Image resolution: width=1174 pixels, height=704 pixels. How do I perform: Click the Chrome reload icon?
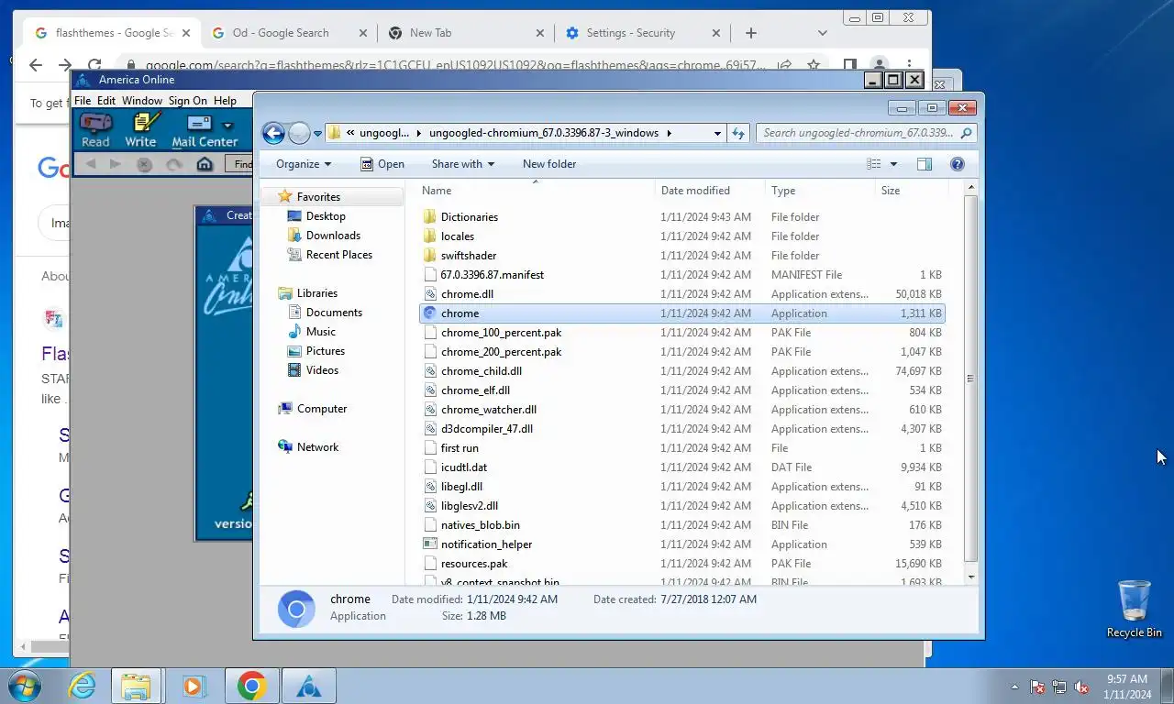[x=94, y=65]
